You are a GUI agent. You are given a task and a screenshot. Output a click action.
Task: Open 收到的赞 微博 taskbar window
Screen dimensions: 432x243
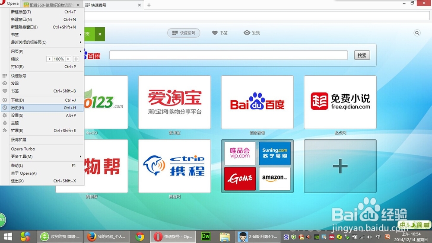click(x=60, y=237)
